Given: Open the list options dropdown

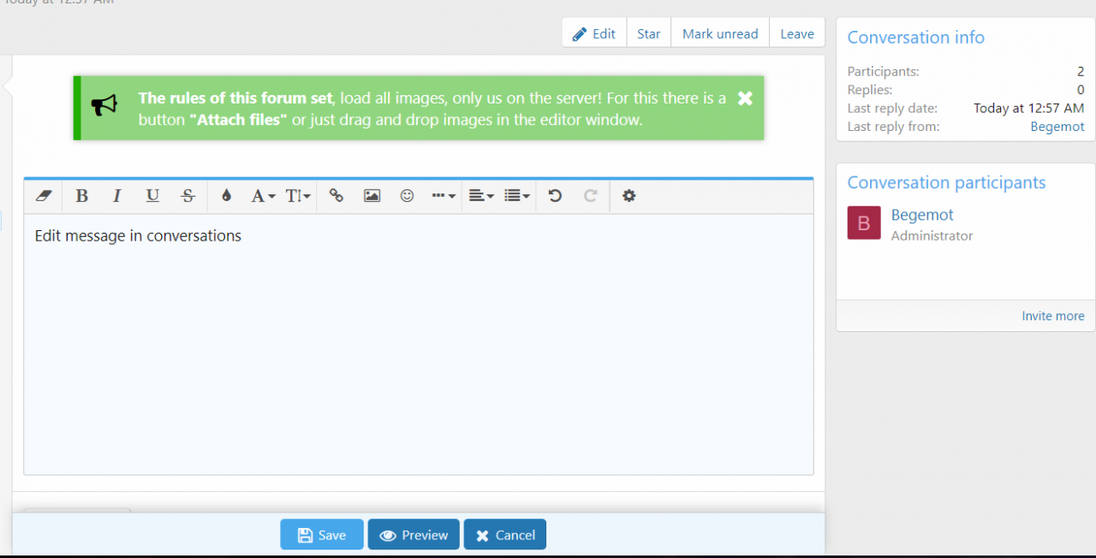Looking at the screenshot, I should tap(516, 196).
